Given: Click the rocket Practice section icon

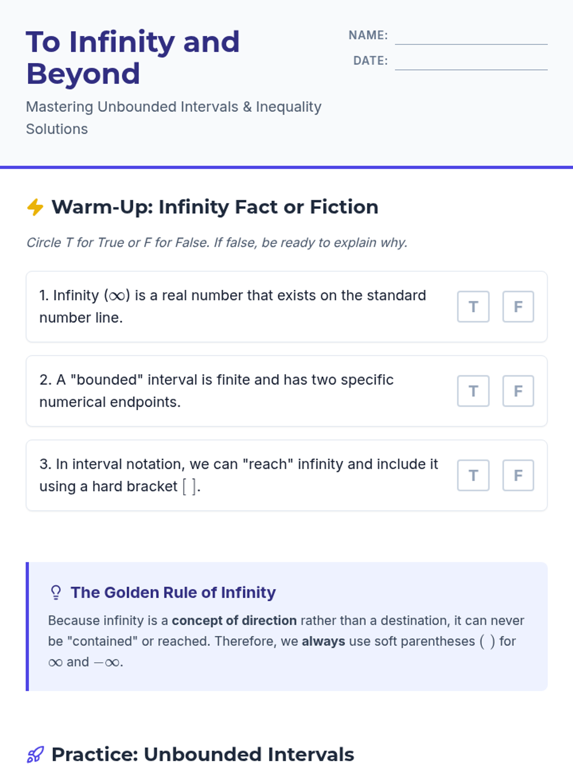Looking at the screenshot, I should [35, 754].
